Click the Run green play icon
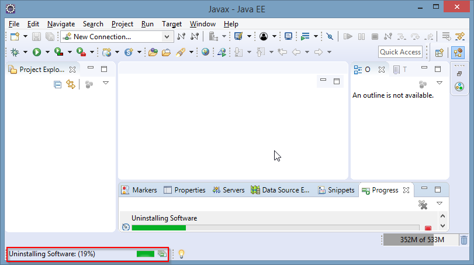 coord(36,52)
